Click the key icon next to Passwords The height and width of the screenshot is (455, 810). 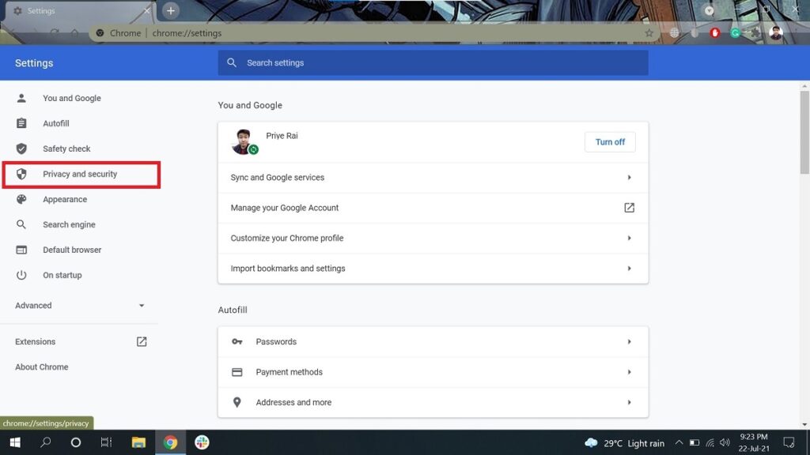coord(237,341)
